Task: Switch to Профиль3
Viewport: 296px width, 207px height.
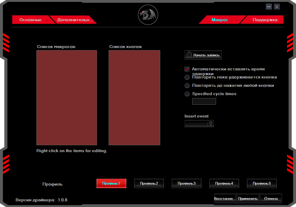Action: coord(186,183)
